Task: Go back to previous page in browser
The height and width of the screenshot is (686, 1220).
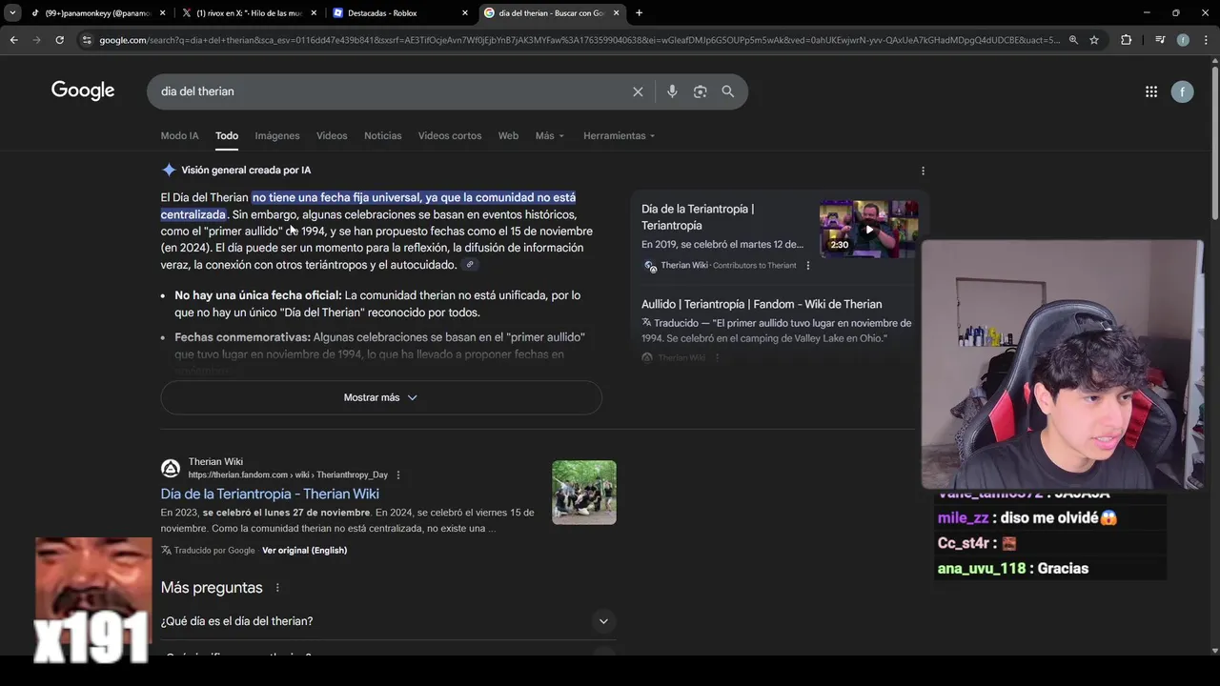Action: pyautogui.click(x=14, y=40)
